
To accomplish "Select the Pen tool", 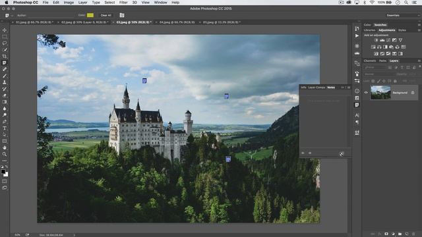I will pos(5,121).
